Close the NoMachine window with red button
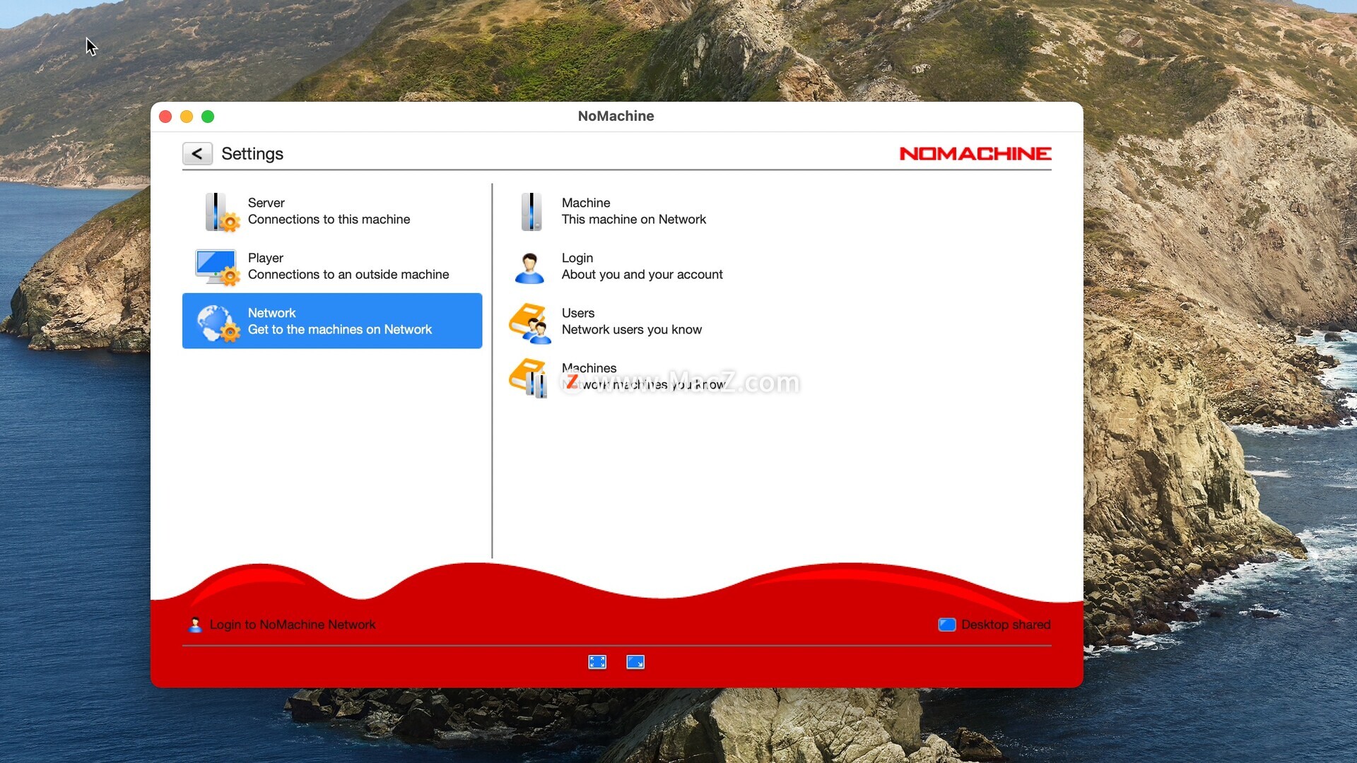This screenshot has width=1357, height=763. pos(165,117)
